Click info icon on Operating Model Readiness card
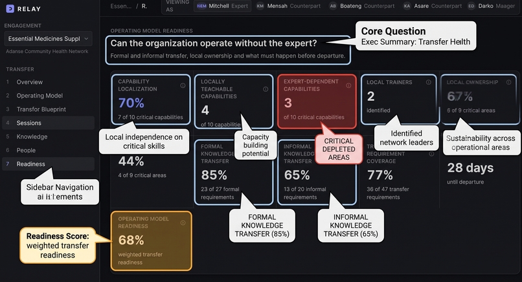 pos(183,222)
